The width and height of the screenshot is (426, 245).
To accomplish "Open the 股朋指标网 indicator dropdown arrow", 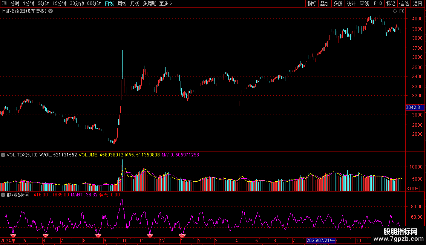I will 3,195.
